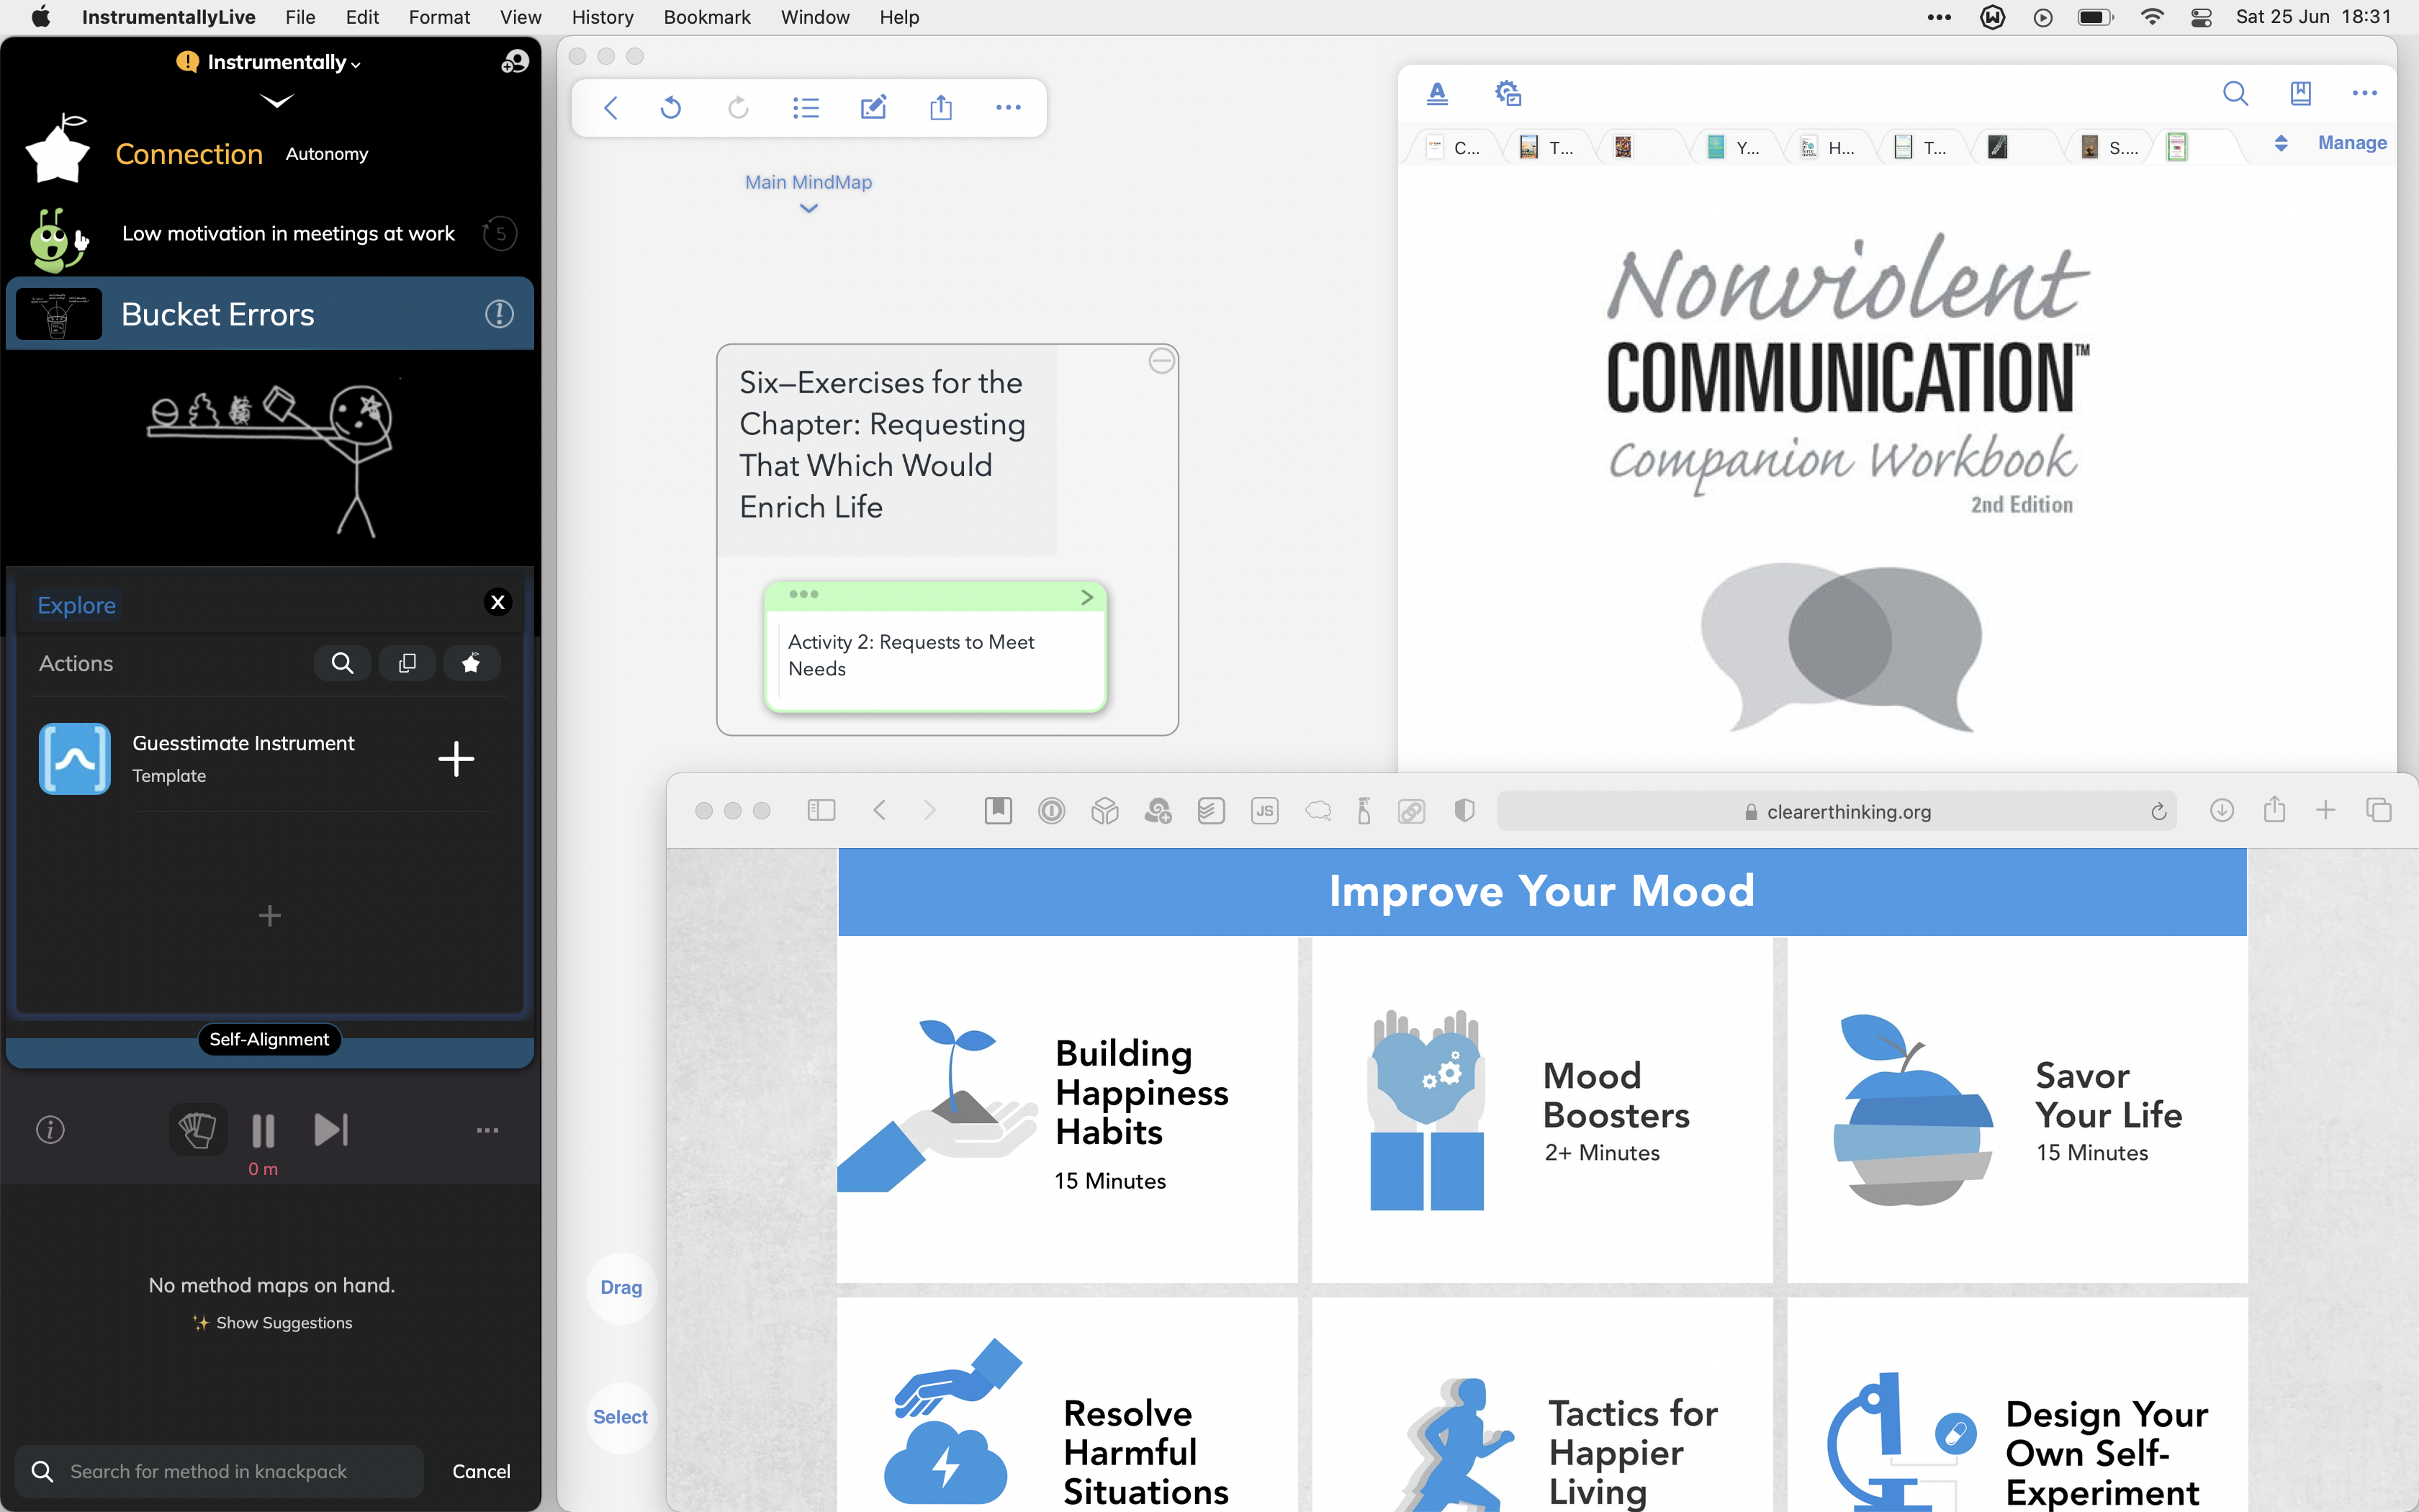Click the clearerthinking.org address bar
2419x1512 pixels.
[x=1837, y=811]
